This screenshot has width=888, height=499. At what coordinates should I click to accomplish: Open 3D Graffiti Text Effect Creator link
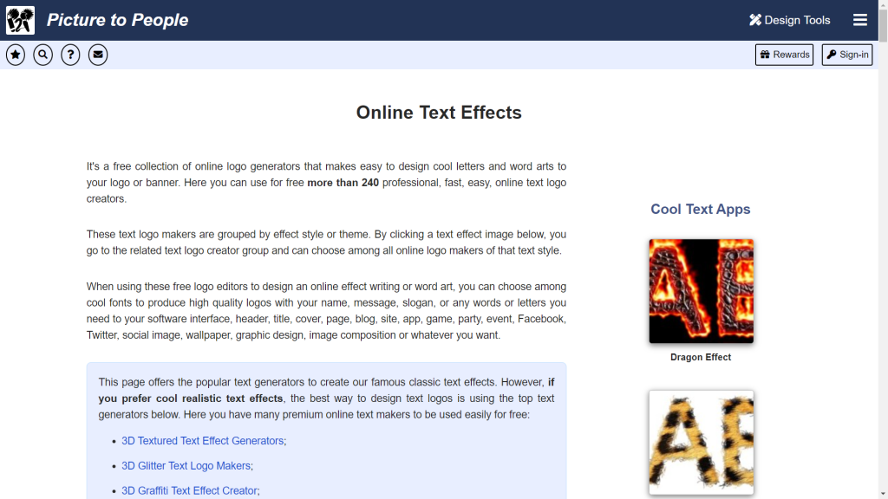pos(189,490)
